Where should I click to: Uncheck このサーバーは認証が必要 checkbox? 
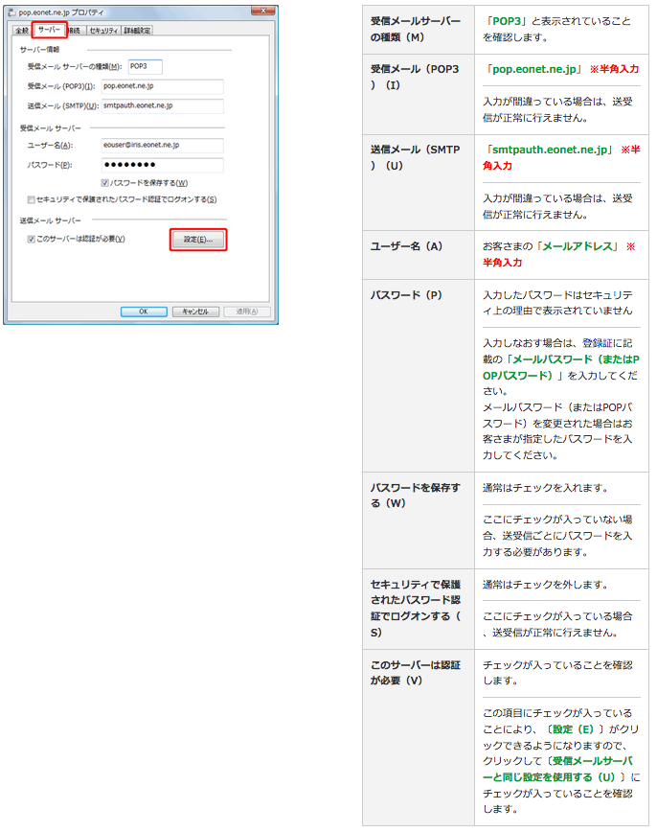(32, 239)
